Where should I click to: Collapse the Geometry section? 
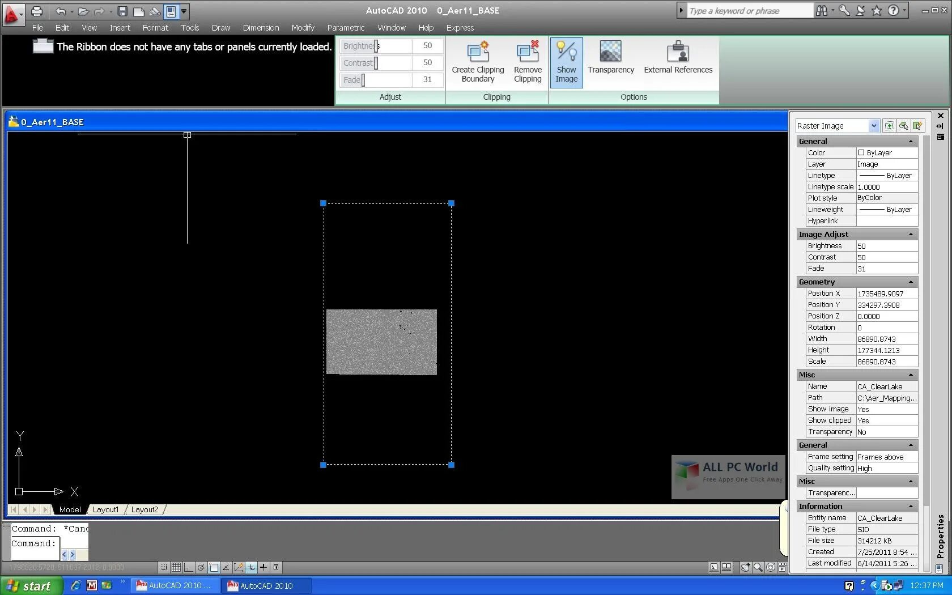pos(911,282)
